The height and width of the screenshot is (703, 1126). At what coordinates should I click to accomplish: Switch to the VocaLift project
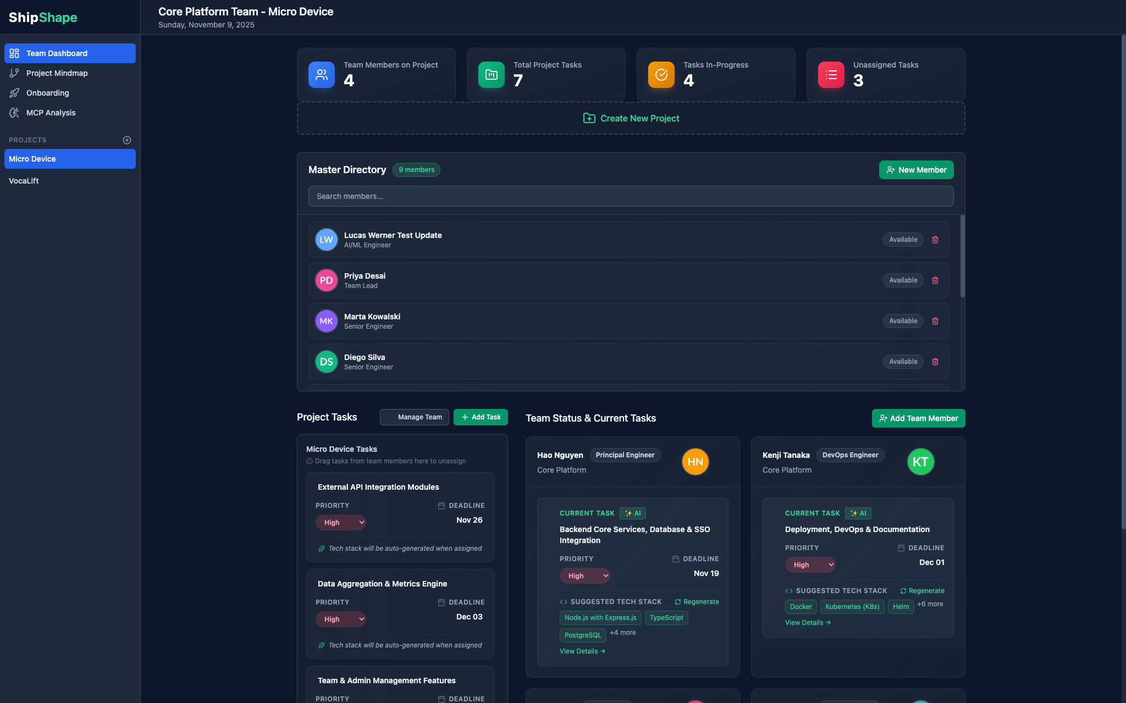coord(24,181)
